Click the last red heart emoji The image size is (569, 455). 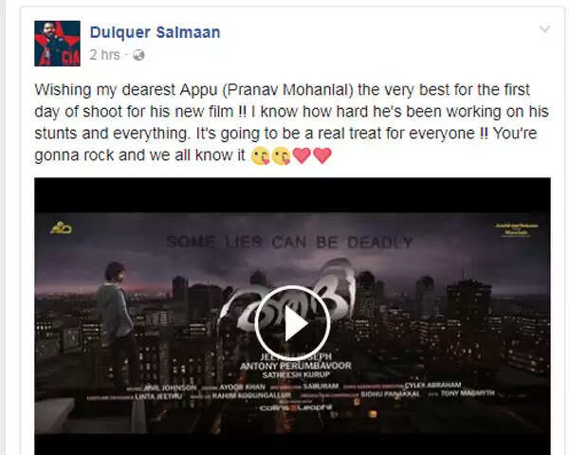point(322,155)
